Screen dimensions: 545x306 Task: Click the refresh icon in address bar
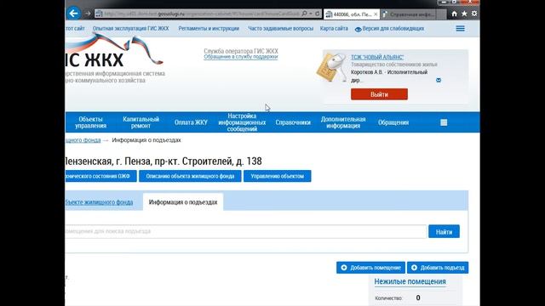[x=318, y=14]
